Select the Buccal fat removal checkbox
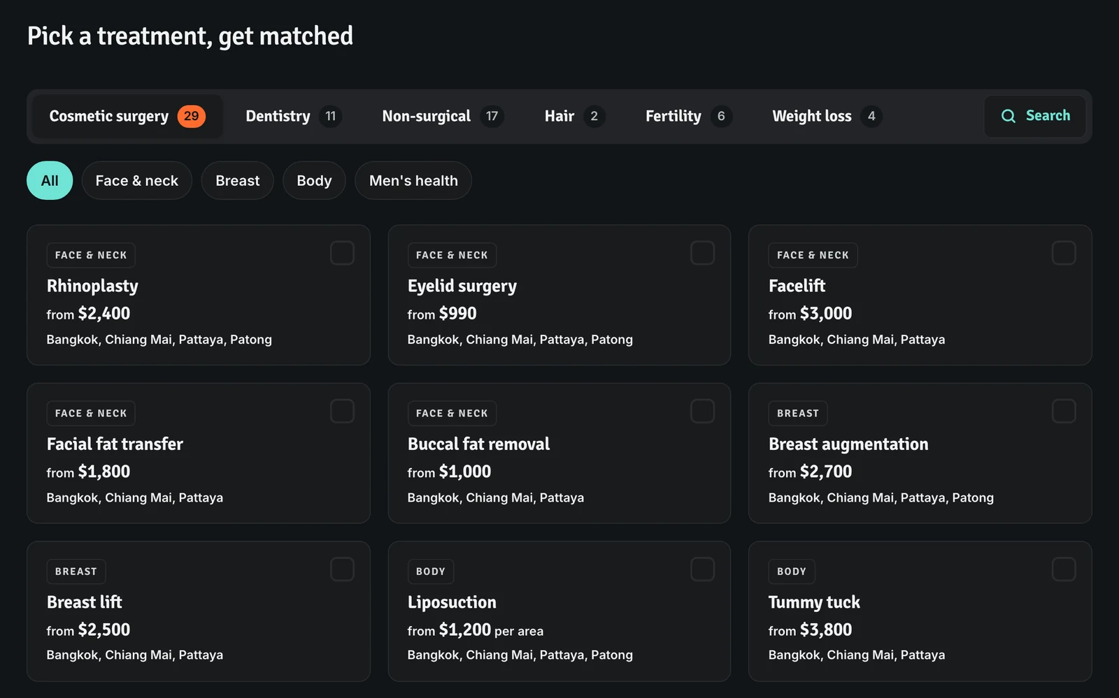This screenshot has width=1119, height=698. click(702, 411)
